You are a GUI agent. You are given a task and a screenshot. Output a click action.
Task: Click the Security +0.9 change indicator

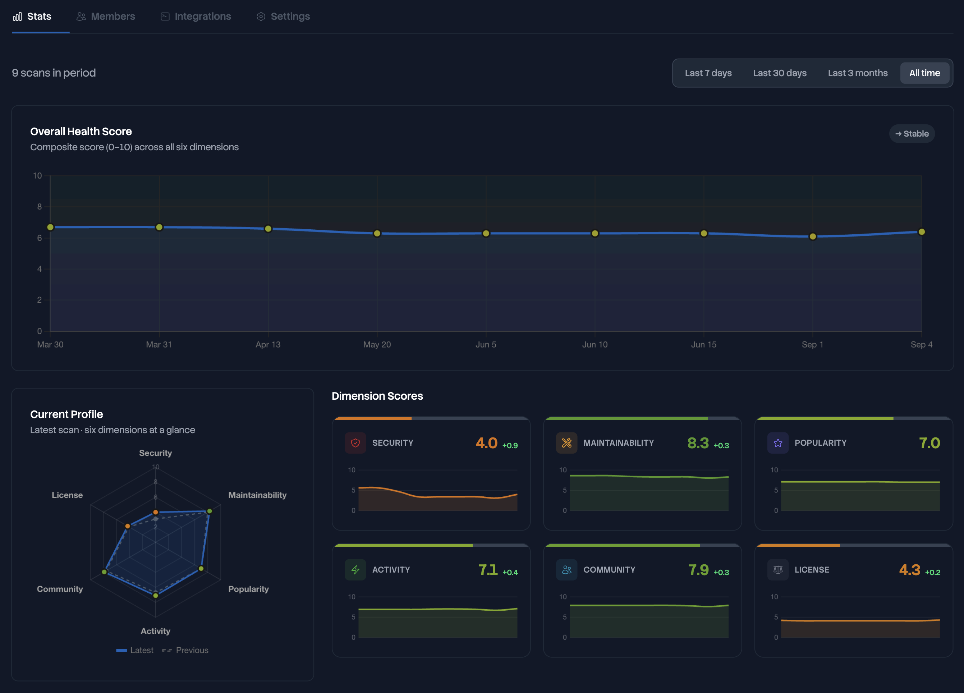[x=510, y=446]
